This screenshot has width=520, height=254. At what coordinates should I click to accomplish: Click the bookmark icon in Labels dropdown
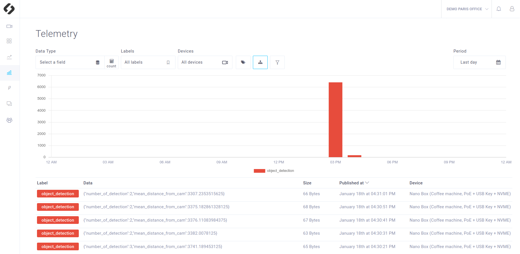pos(168,63)
